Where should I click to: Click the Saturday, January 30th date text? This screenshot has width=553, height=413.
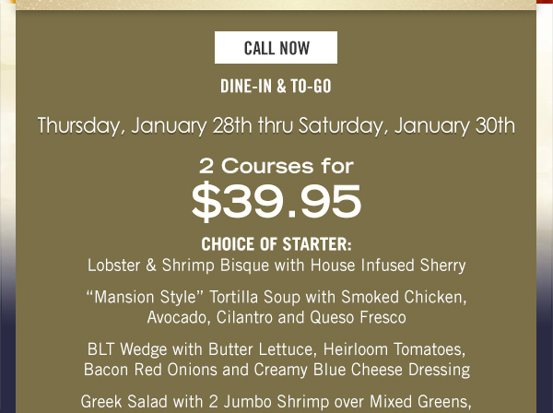(406, 126)
